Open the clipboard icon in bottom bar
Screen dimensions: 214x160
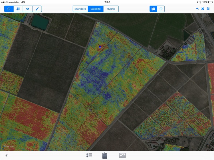pyautogui.click(x=105, y=155)
